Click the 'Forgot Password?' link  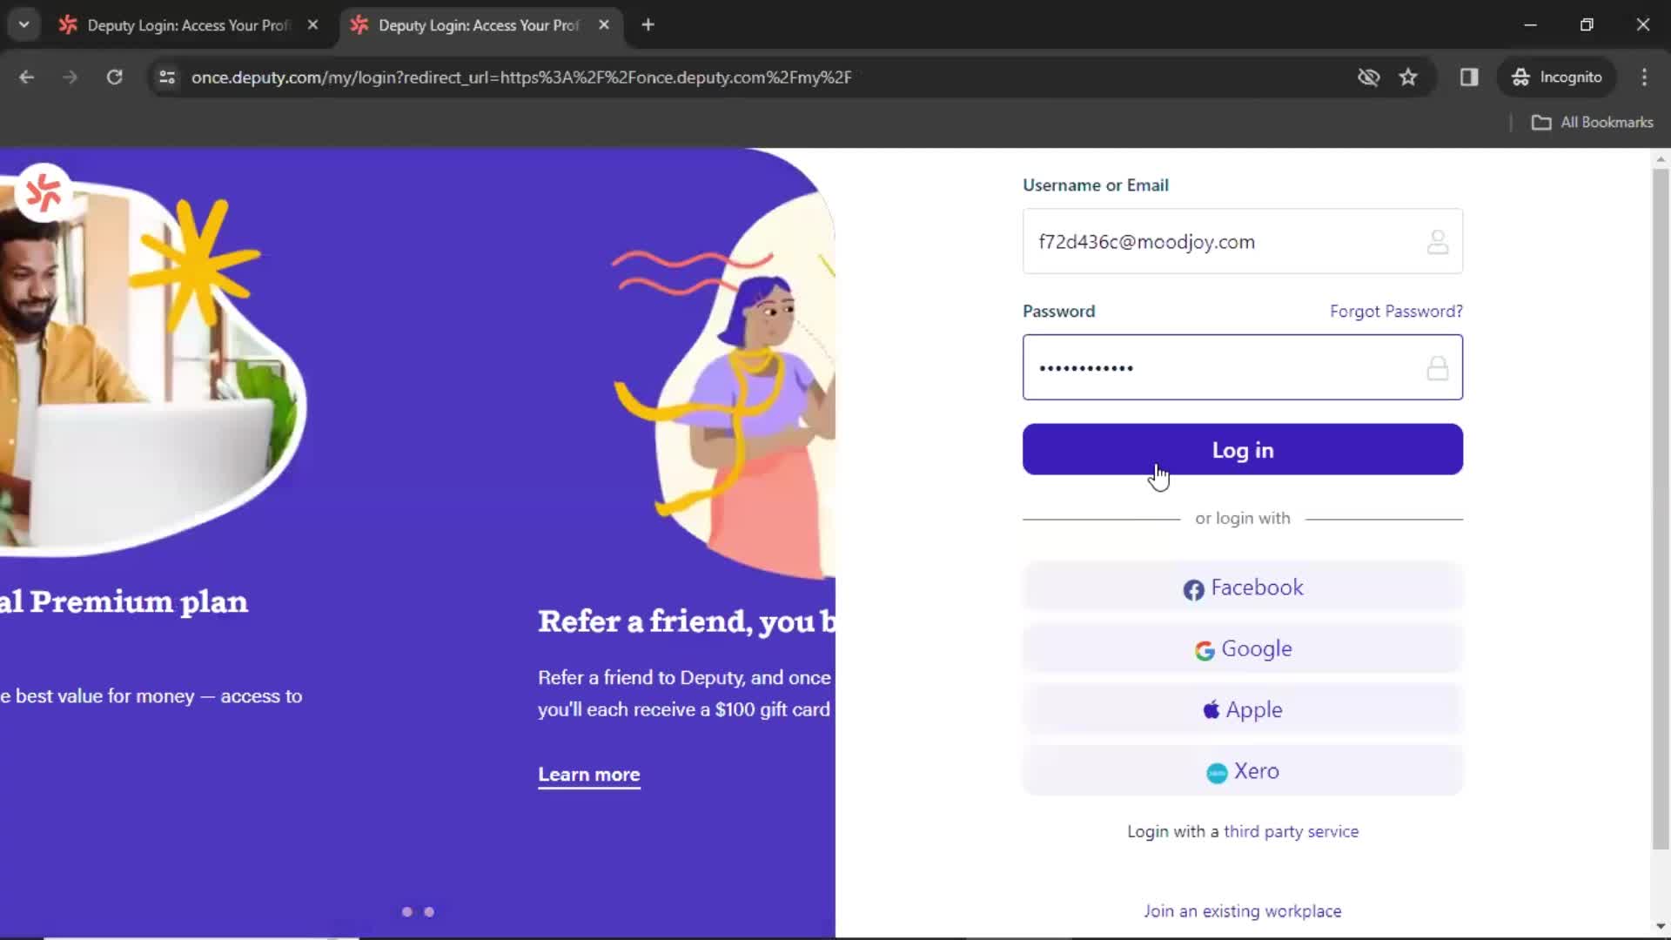tap(1396, 311)
